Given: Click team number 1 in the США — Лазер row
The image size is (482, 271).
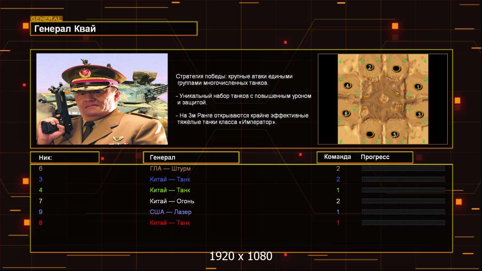Looking at the screenshot, I should click(338, 212).
